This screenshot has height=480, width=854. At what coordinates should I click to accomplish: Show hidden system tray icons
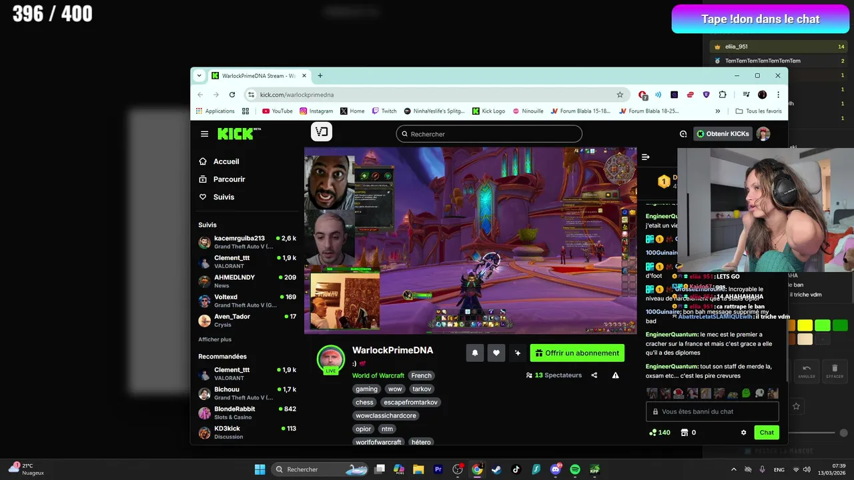pos(734,469)
